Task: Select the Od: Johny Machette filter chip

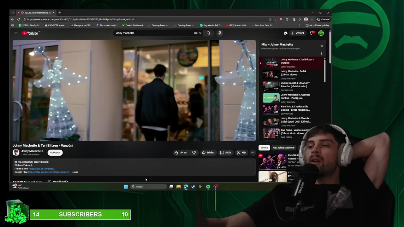Action: click(284, 148)
